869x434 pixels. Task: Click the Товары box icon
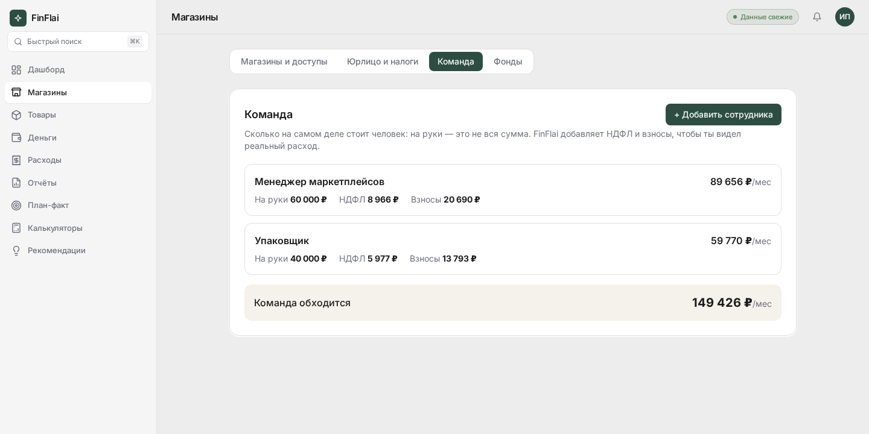coord(16,115)
